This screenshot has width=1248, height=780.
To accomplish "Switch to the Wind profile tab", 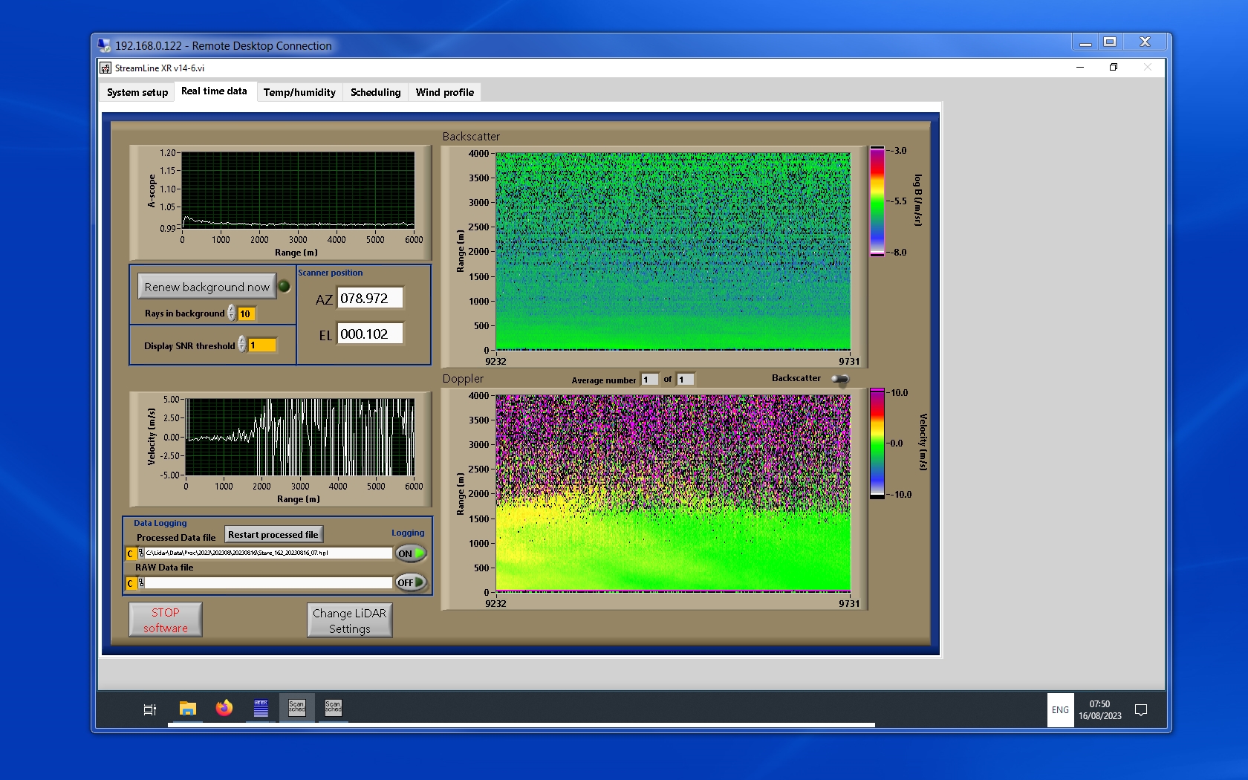I will [x=444, y=92].
